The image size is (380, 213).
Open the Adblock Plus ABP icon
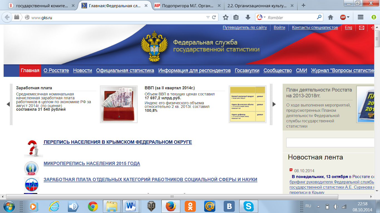tap(343, 17)
